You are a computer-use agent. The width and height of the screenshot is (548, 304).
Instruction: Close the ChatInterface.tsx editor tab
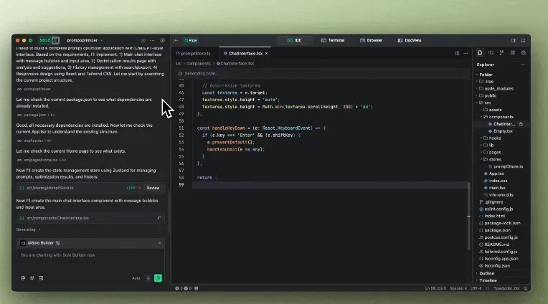266,54
